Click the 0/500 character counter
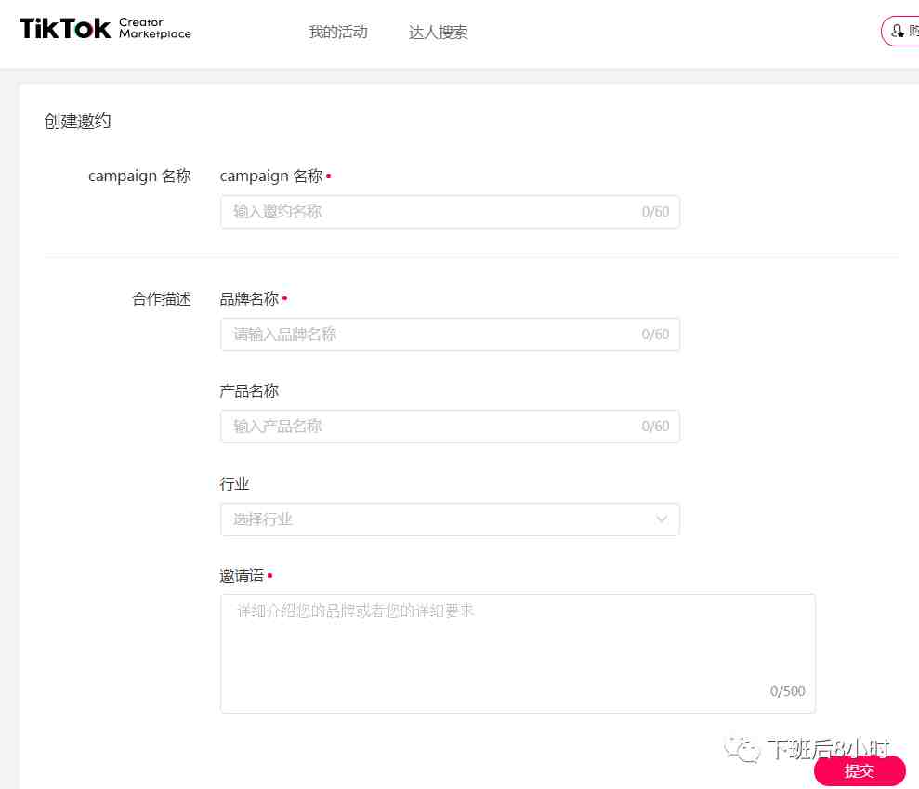The height and width of the screenshot is (789, 919). pyautogui.click(x=787, y=690)
